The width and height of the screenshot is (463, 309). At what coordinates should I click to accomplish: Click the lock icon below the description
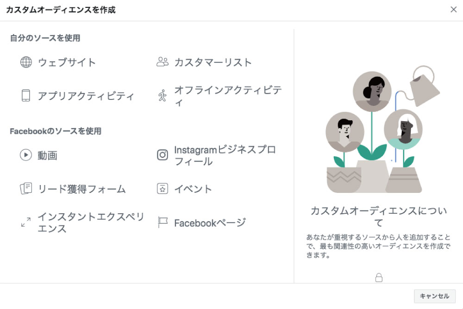(379, 278)
